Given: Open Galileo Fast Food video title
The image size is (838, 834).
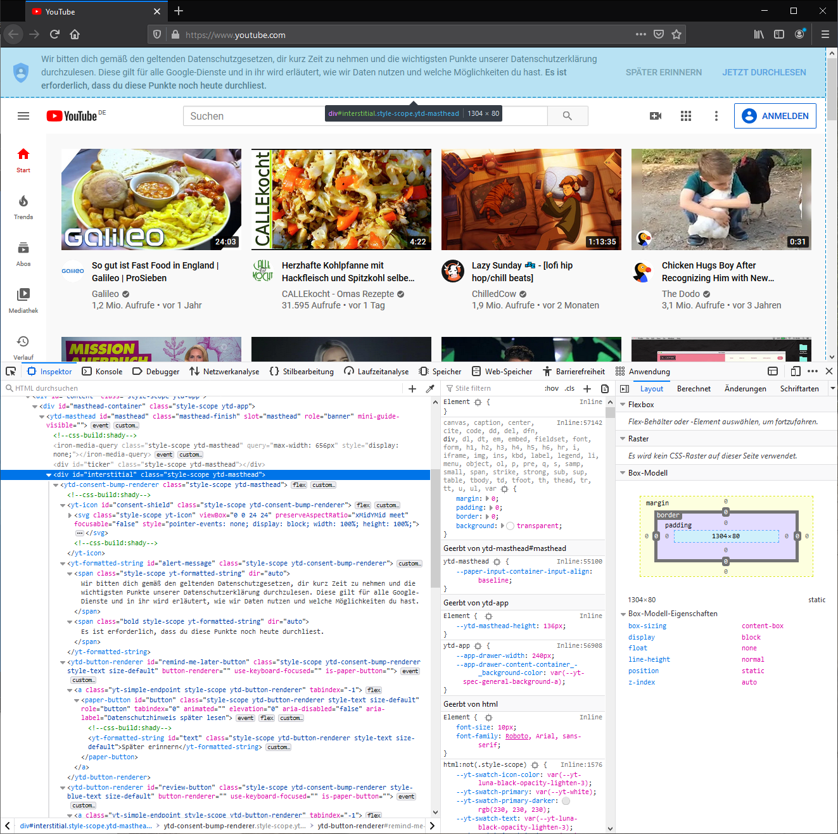Looking at the screenshot, I should click(155, 272).
